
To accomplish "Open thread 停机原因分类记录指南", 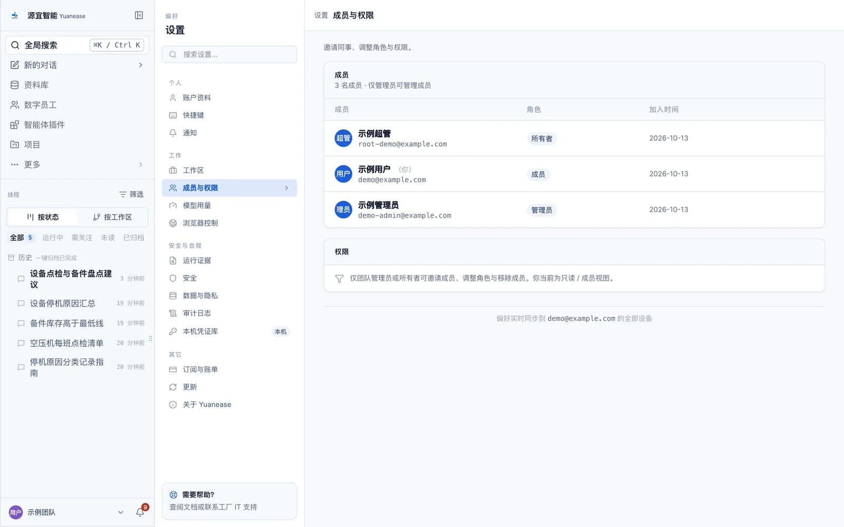I will tap(77, 367).
